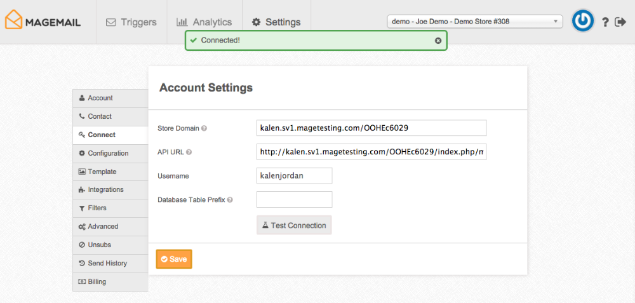Image resolution: width=635 pixels, height=303 pixels.
Task: Dismiss the Connected notification
Action: [438, 41]
